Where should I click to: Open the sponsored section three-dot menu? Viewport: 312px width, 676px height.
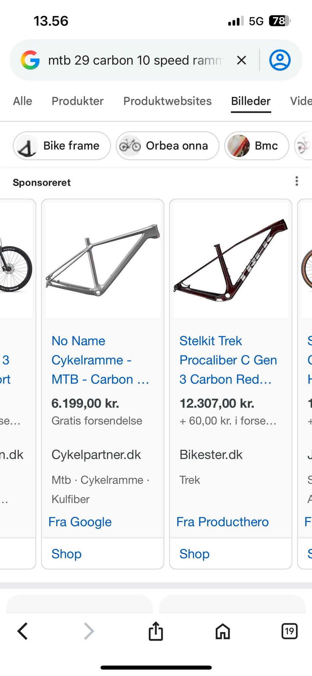click(296, 181)
